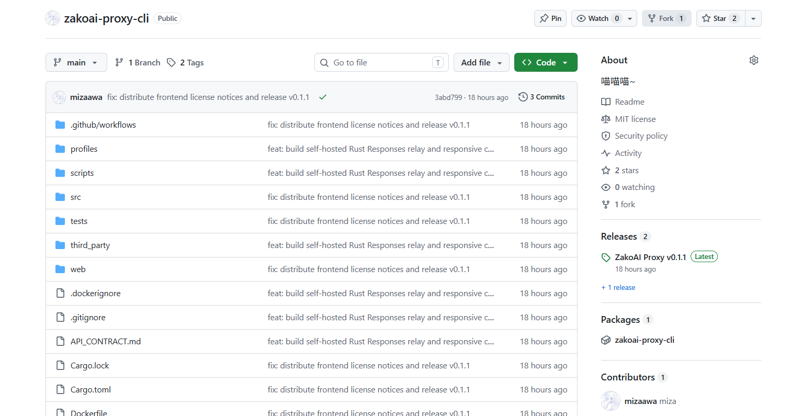Click the mizaawa avatar under Contributors
The width and height of the screenshot is (790, 416).
pyautogui.click(x=611, y=401)
